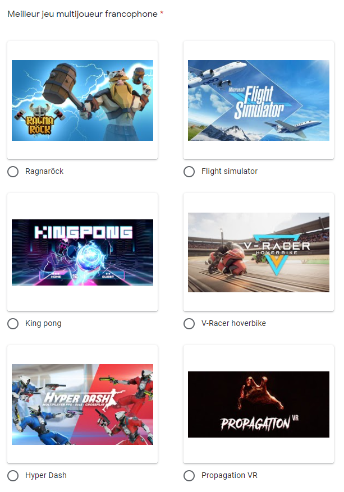Click the 'Flight simulator' option label
Screen dimensions: 344x492
point(230,171)
